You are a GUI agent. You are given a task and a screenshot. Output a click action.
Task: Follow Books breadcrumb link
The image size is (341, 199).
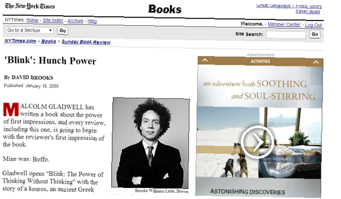(49, 41)
